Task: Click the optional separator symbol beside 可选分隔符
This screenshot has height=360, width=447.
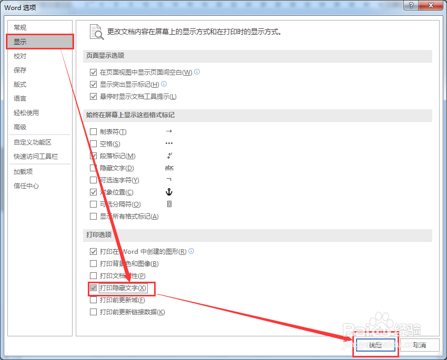Action: coord(169,204)
